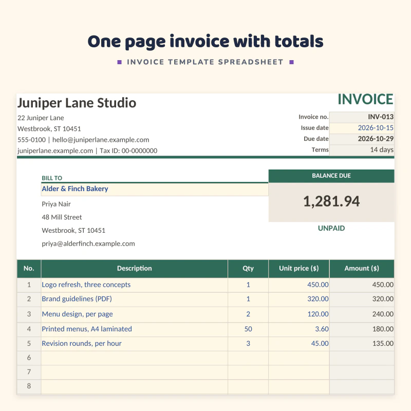Select the Menu design, per page cell

(135, 314)
